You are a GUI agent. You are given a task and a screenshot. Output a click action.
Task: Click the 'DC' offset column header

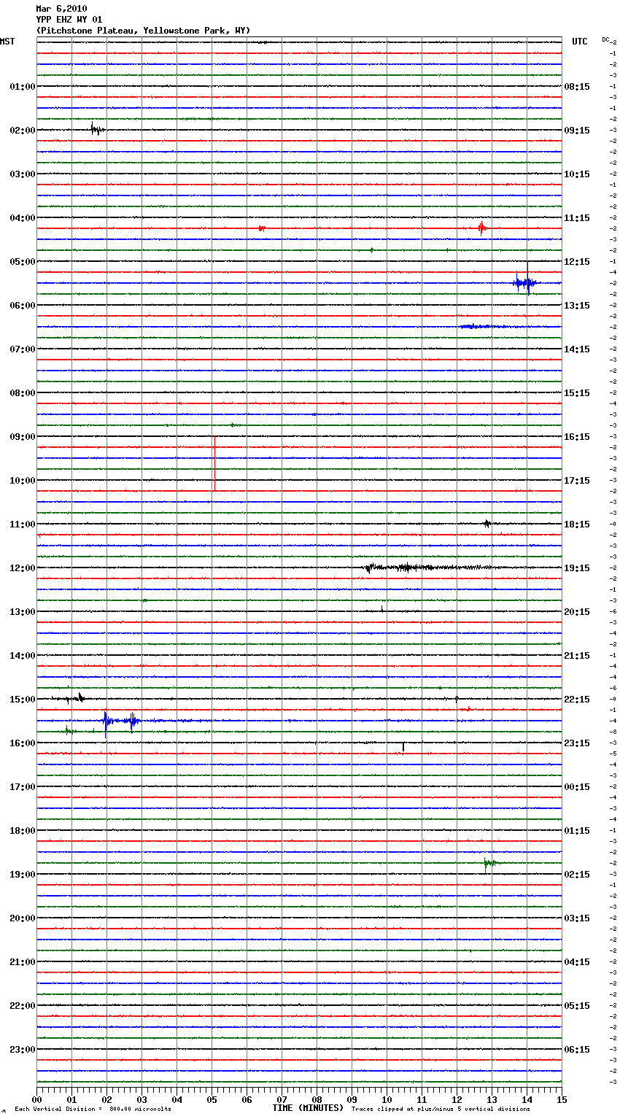[605, 39]
